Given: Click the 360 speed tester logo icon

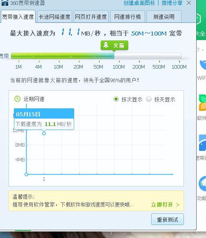Looking at the screenshot, I should [x=5, y=3].
